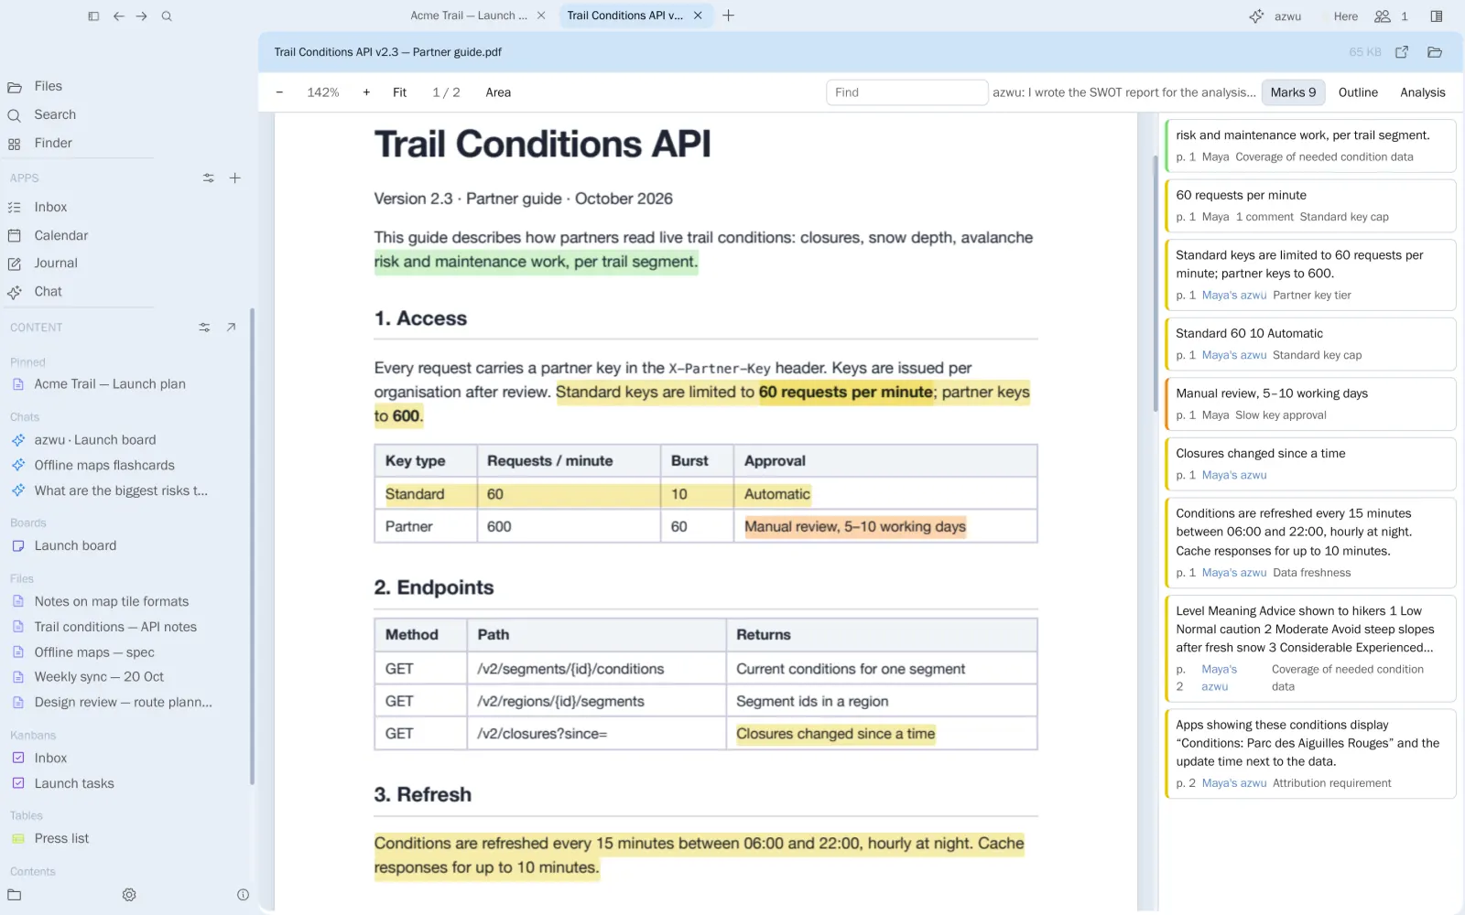Image resolution: width=1465 pixels, height=915 pixels.
Task: Zoom out the PDF with minus
Action: [x=279, y=92]
